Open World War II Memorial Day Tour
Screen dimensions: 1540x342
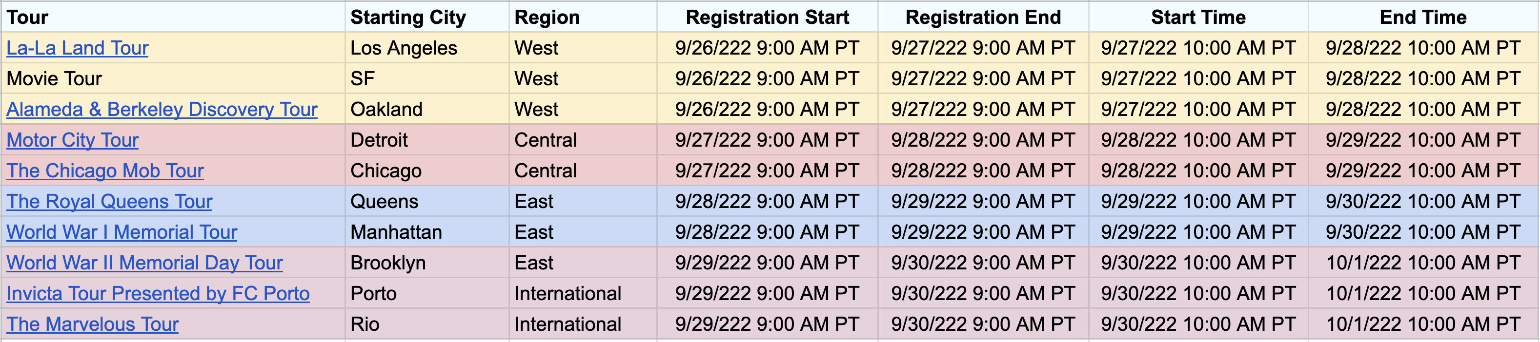coord(144,263)
